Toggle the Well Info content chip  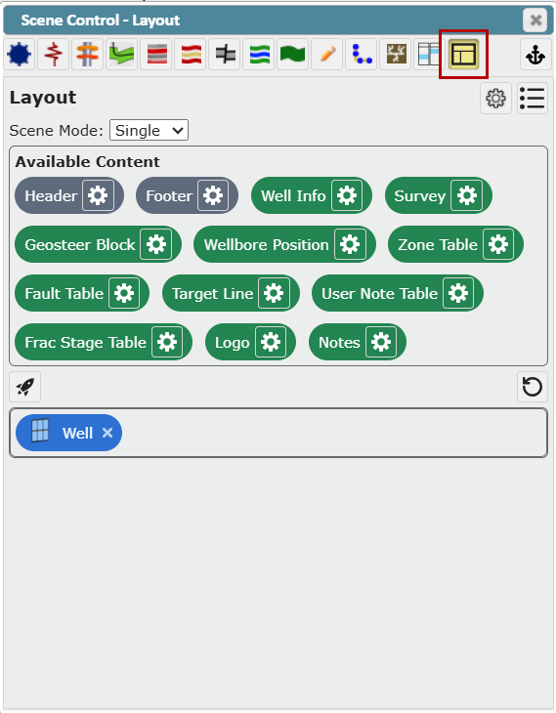[x=293, y=195]
